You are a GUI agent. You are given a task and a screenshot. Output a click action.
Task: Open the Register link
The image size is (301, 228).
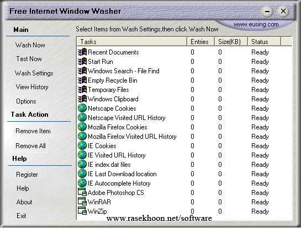[27, 175]
